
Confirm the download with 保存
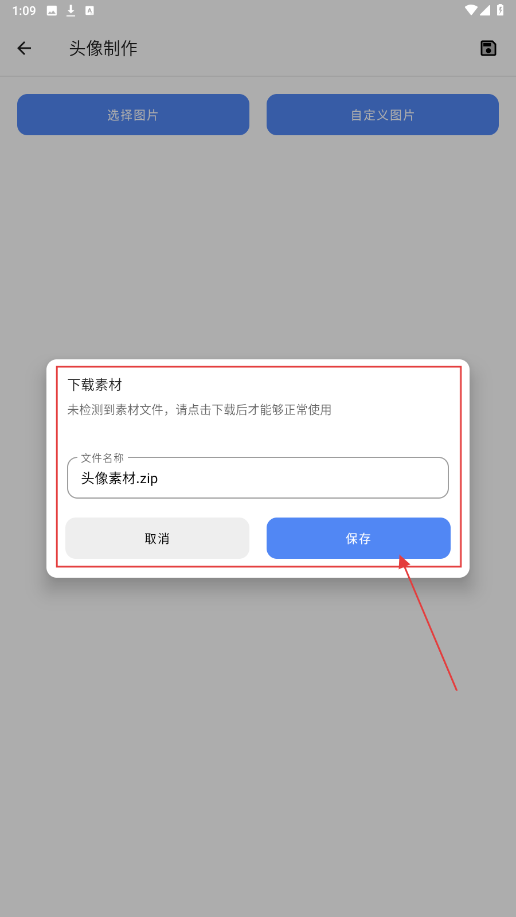click(x=358, y=538)
